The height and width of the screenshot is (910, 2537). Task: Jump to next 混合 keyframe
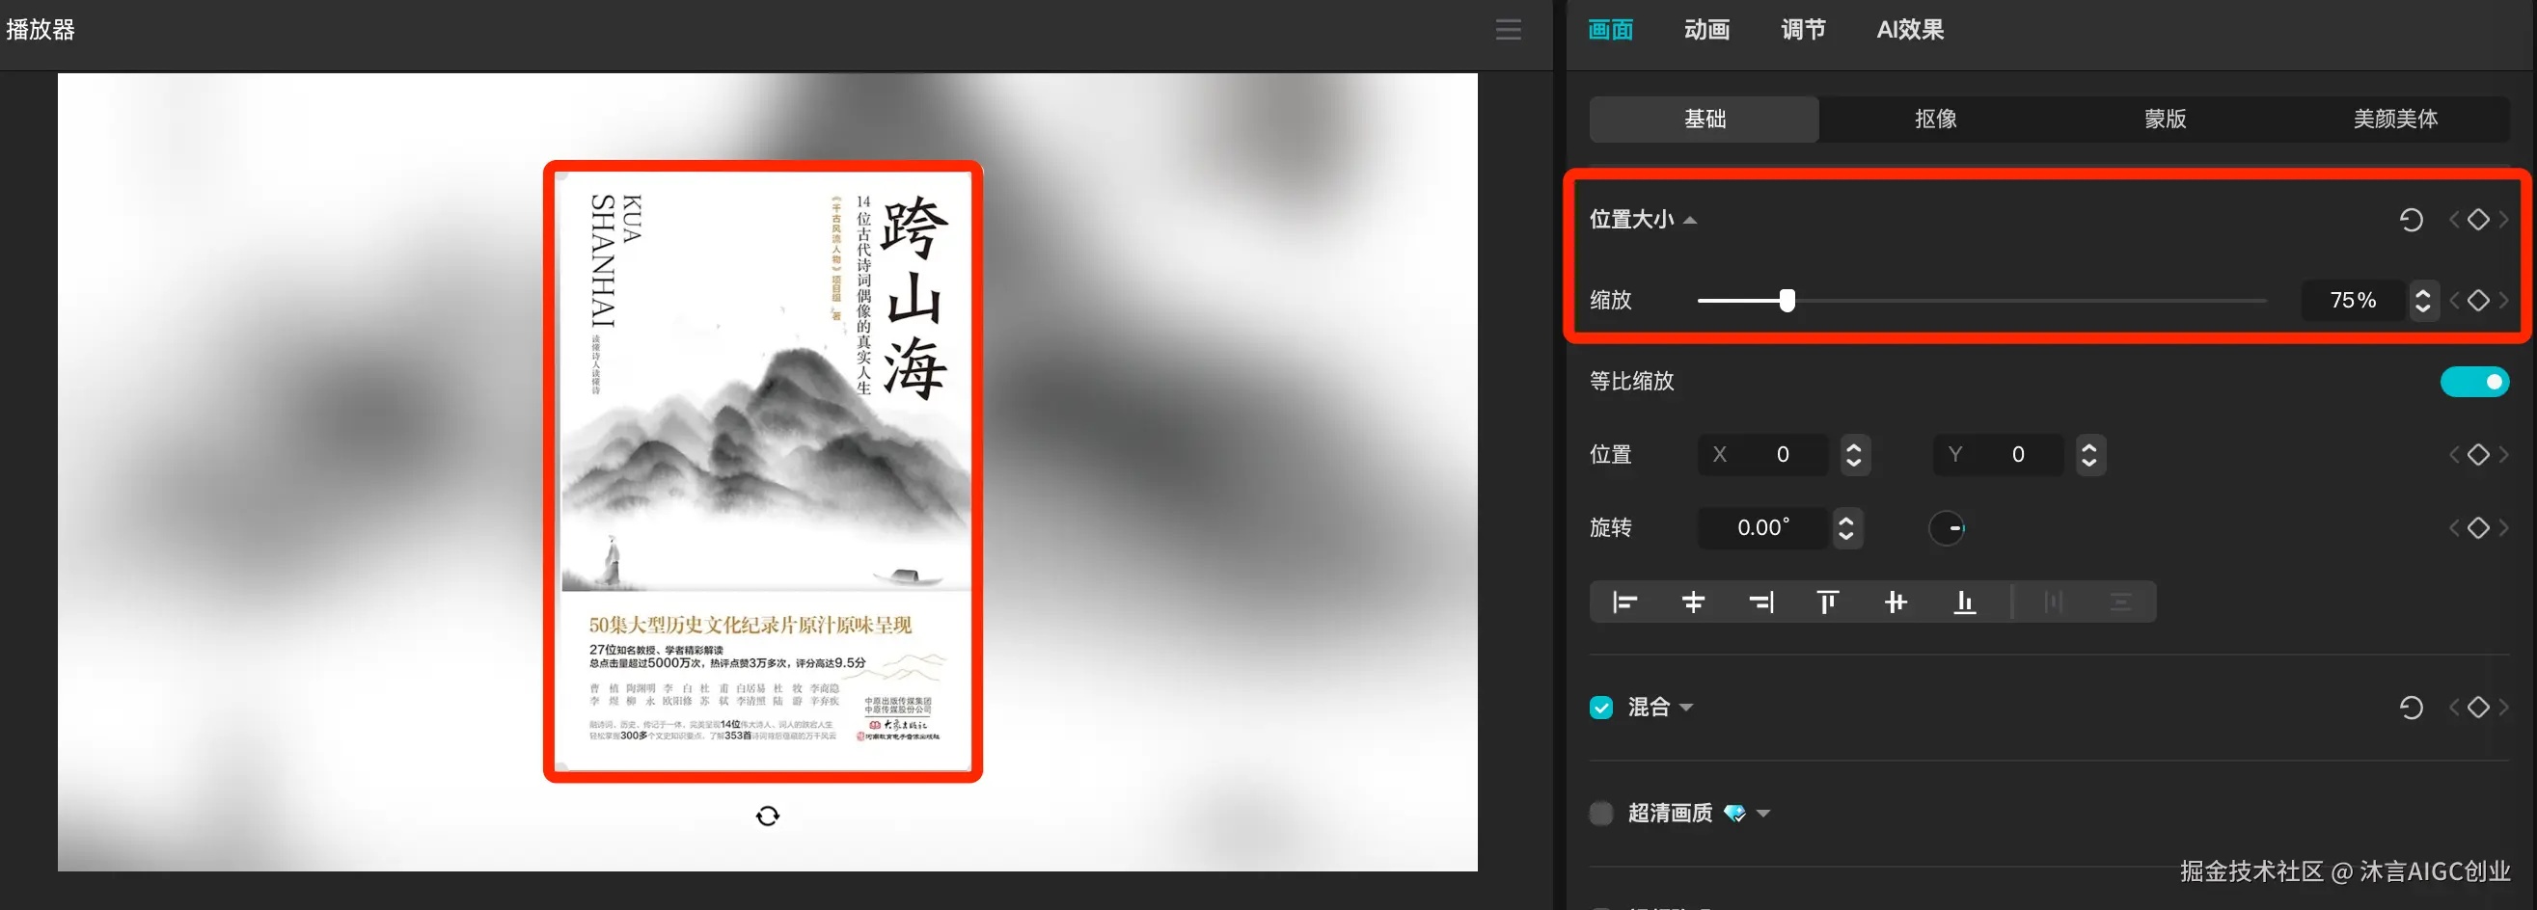tap(2502, 708)
